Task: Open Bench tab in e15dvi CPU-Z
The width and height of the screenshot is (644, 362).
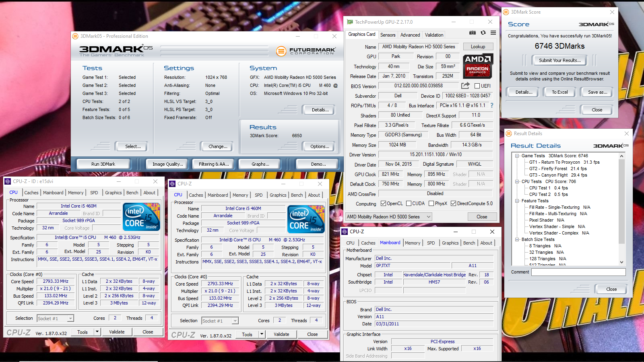Action: click(132, 193)
